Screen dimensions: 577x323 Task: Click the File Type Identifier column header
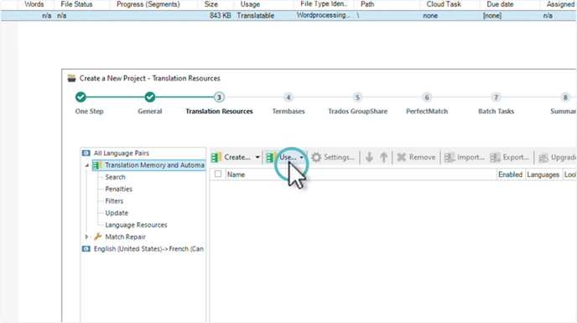click(x=324, y=4)
